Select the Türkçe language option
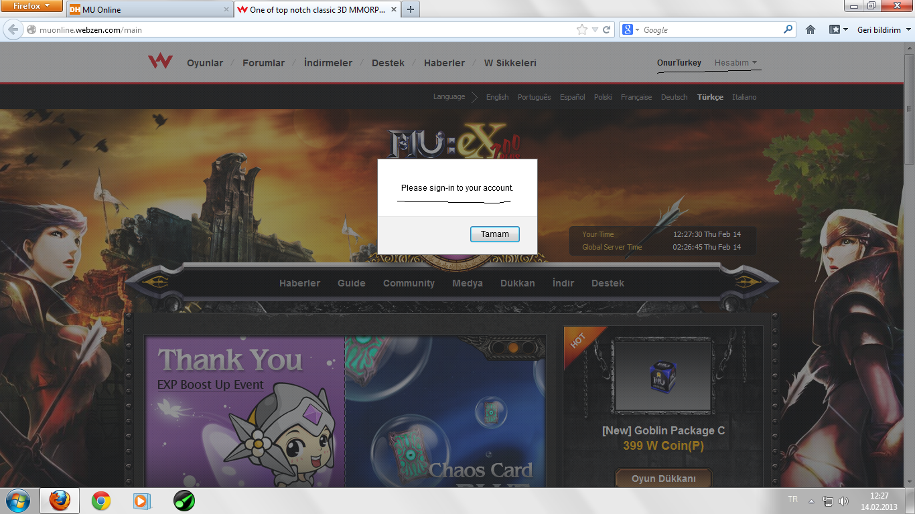Screen dimensions: 915x514 point(710,97)
